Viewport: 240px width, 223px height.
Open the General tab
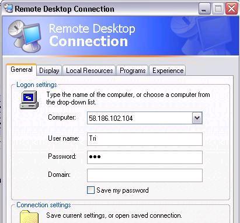click(22, 69)
